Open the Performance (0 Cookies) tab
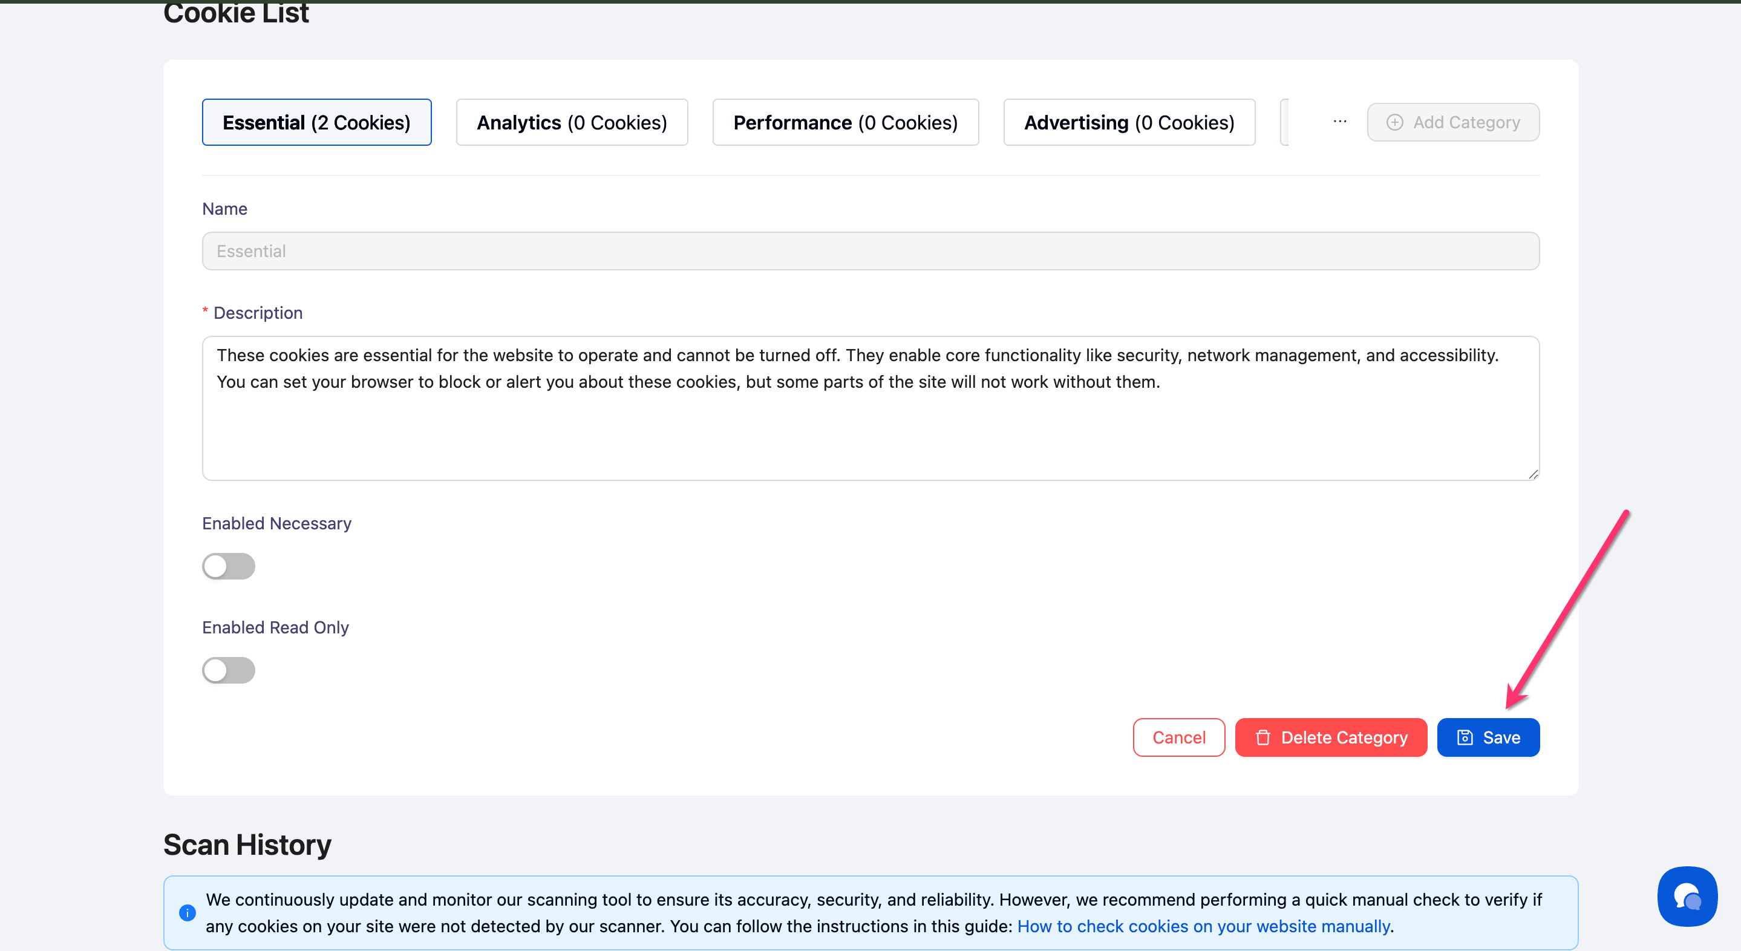Image resolution: width=1741 pixels, height=951 pixels. tap(846, 122)
